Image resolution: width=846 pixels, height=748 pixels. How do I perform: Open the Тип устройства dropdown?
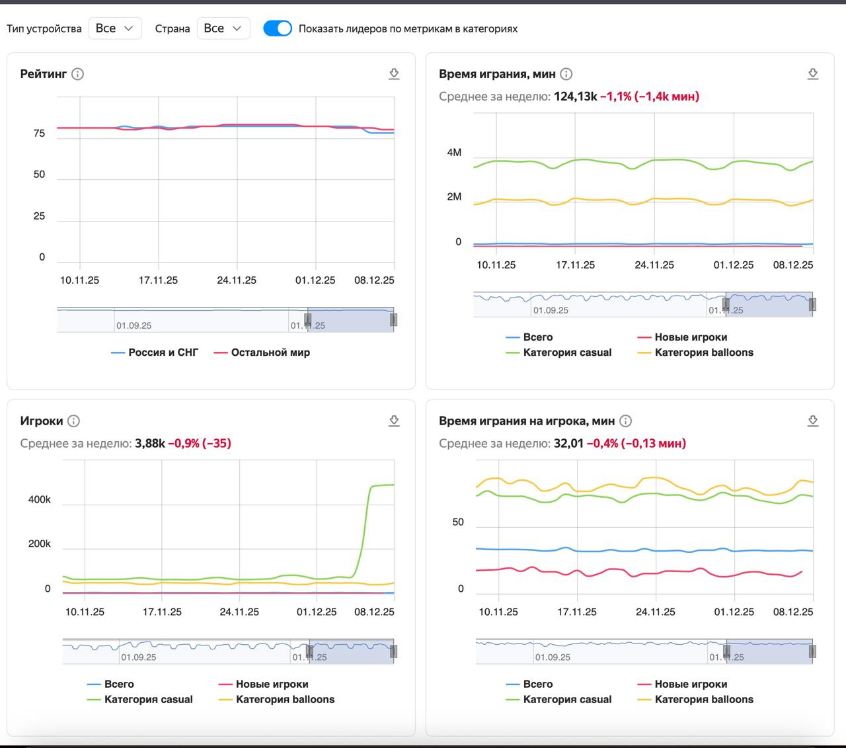coord(115,28)
